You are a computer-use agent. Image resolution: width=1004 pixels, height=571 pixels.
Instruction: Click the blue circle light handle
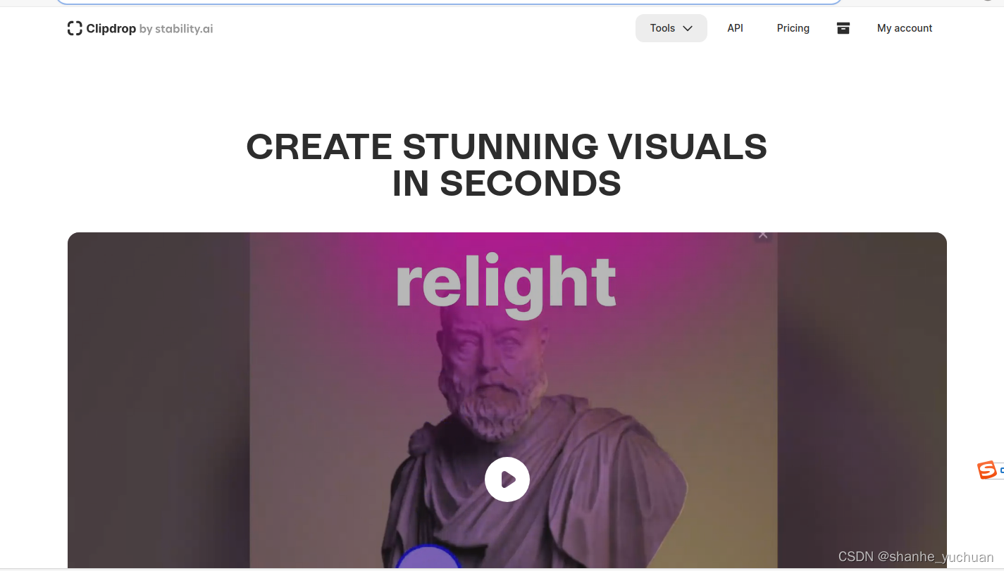coord(428,558)
